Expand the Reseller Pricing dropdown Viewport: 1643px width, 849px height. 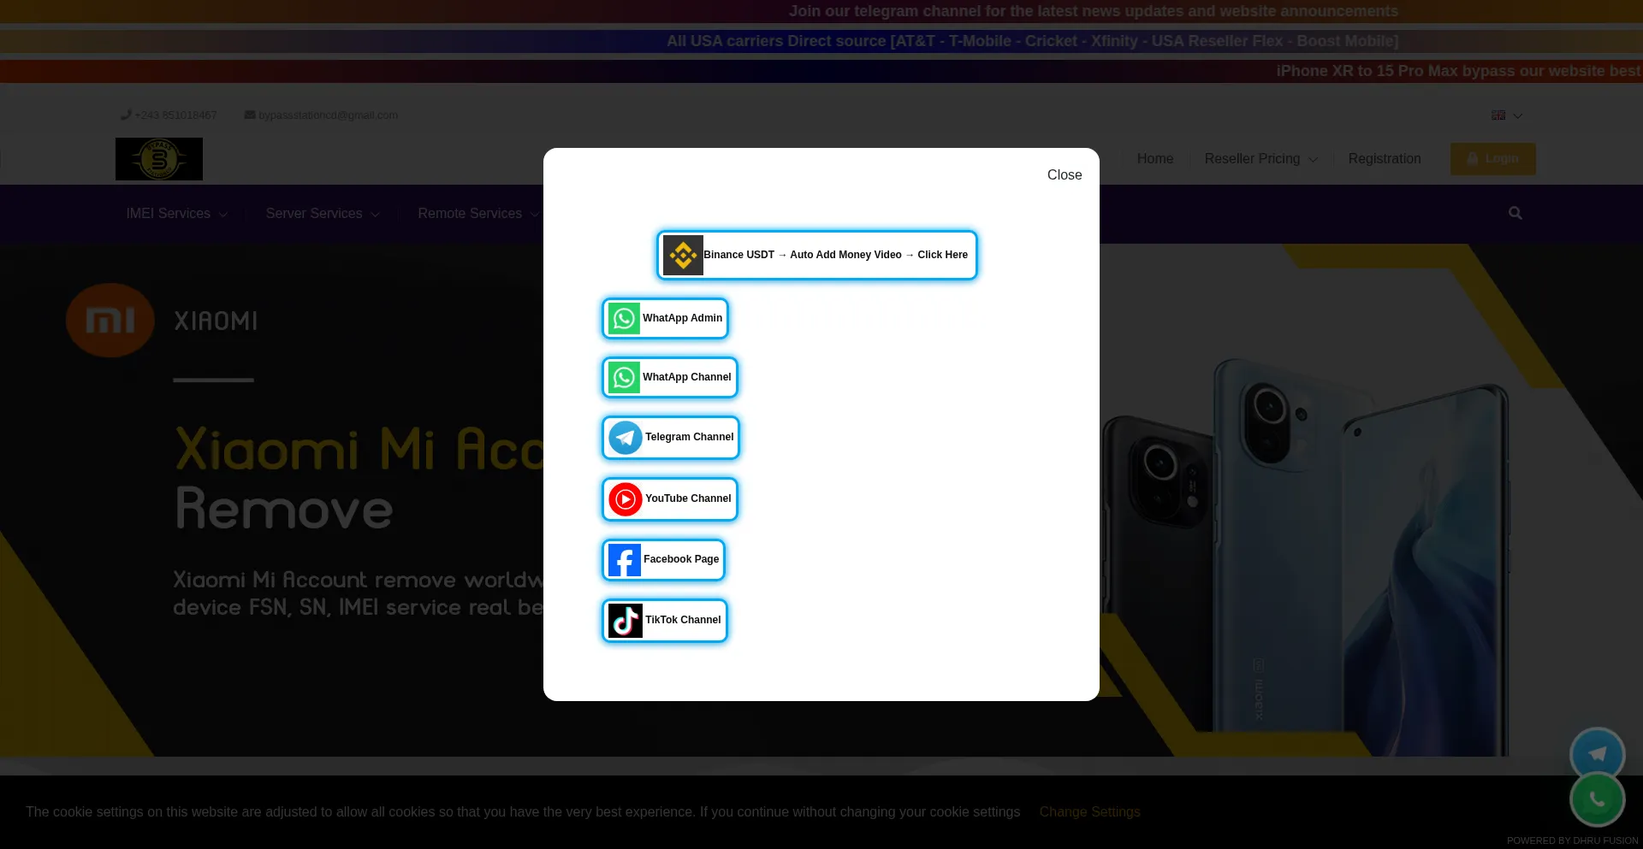tap(1260, 159)
